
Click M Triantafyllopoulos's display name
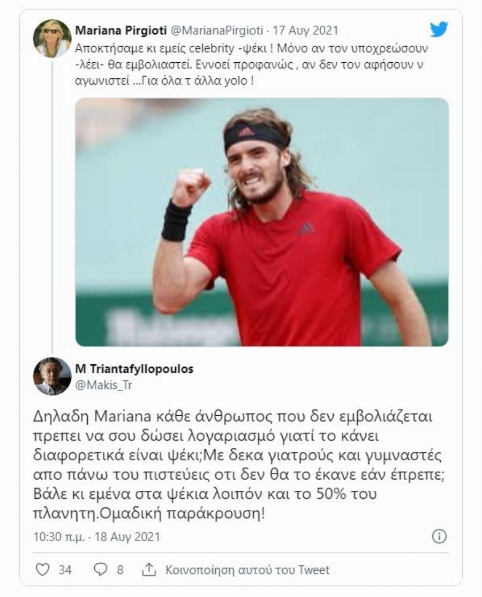coord(134,369)
